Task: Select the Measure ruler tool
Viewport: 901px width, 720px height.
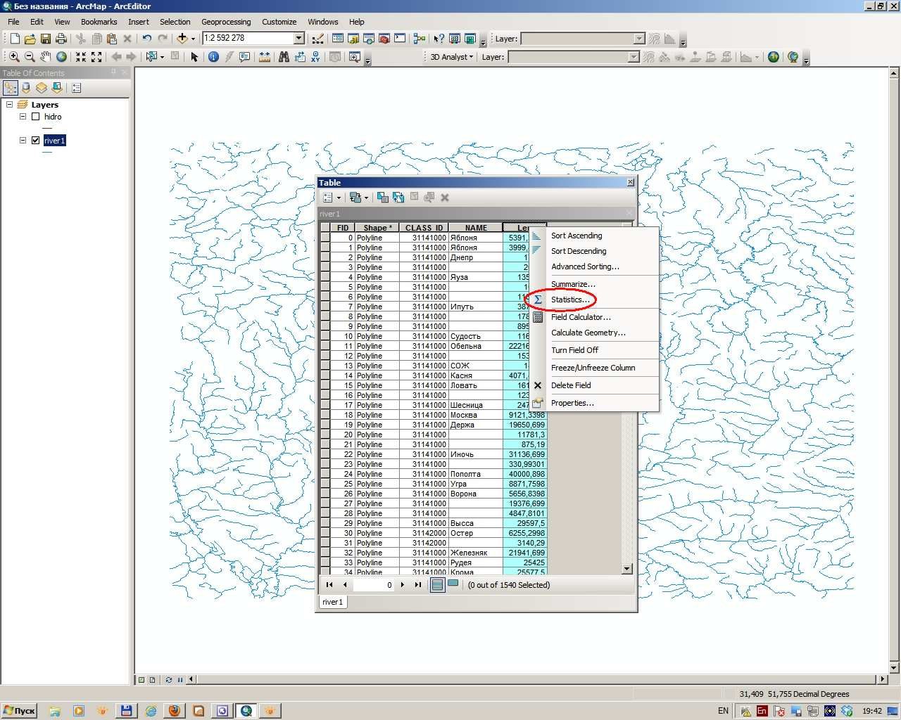Action: [x=265, y=57]
